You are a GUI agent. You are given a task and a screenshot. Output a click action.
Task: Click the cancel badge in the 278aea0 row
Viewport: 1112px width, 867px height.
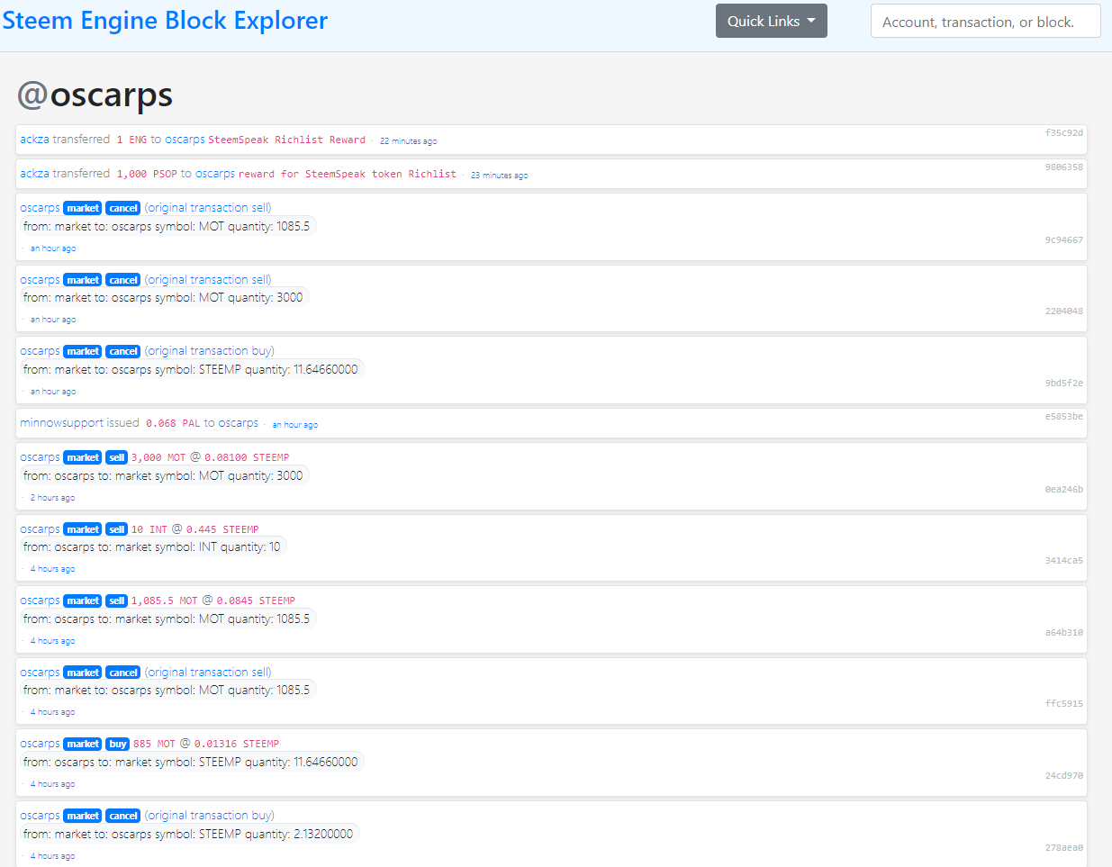point(123,816)
